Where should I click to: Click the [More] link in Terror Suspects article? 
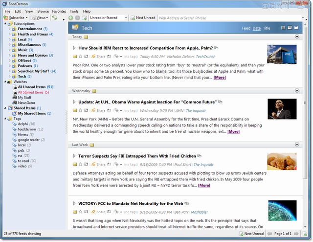point(204,185)
